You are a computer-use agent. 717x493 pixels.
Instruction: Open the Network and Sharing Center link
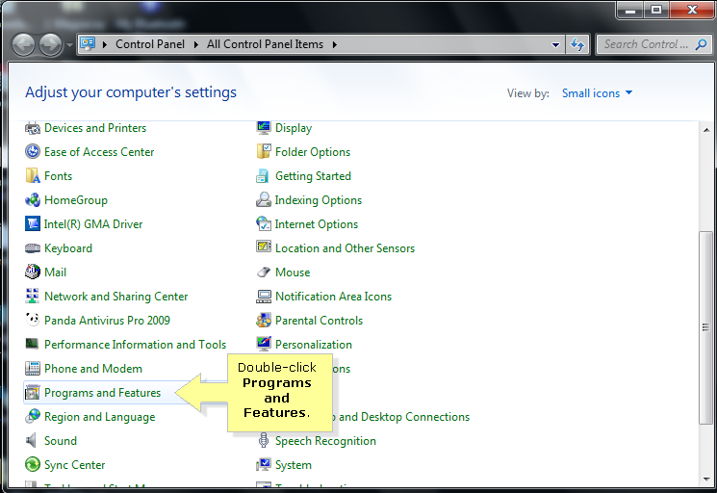point(115,297)
